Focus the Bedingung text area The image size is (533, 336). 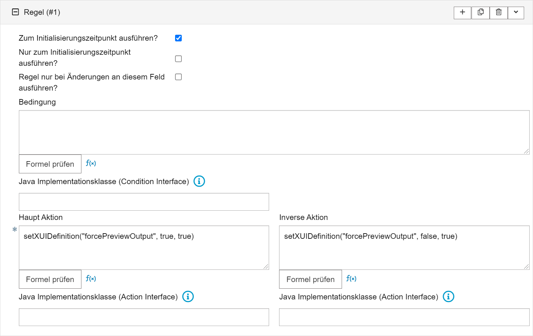[x=274, y=132]
